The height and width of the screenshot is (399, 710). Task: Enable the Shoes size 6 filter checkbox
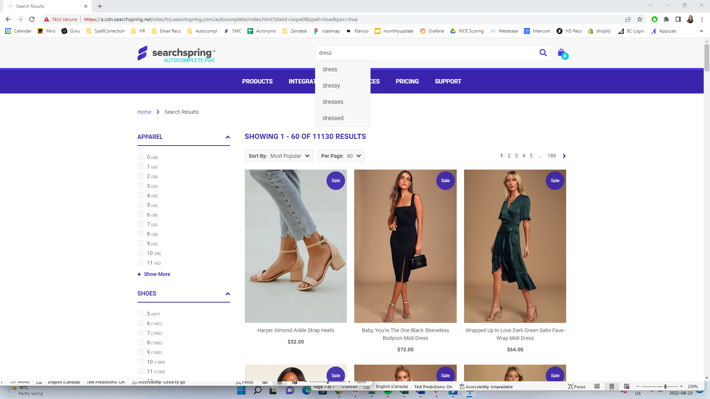141,323
